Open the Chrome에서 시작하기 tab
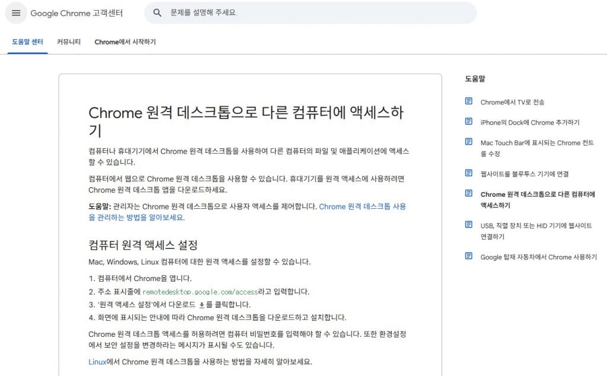The width and height of the screenshot is (607, 376). point(125,42)
